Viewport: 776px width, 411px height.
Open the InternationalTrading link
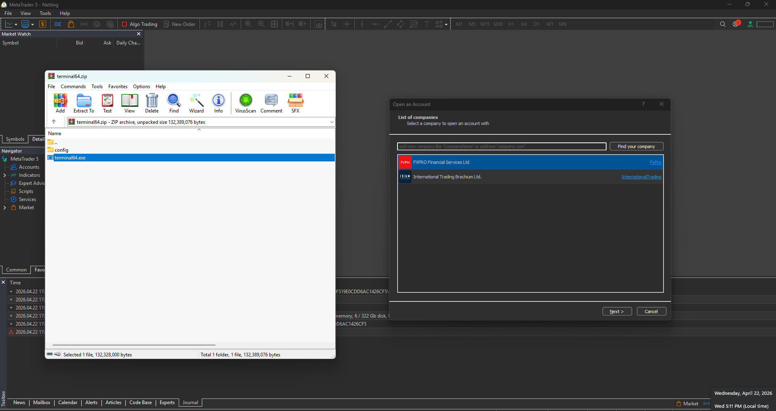[x=641, y=177]
